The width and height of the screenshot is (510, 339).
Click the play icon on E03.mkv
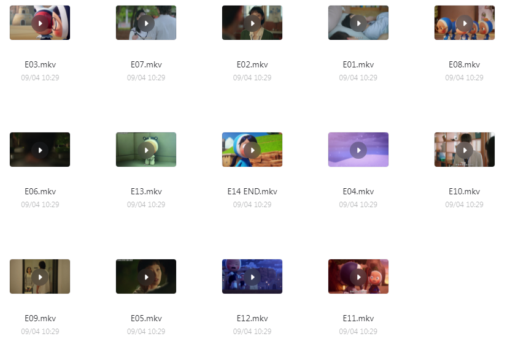[40, 23]
